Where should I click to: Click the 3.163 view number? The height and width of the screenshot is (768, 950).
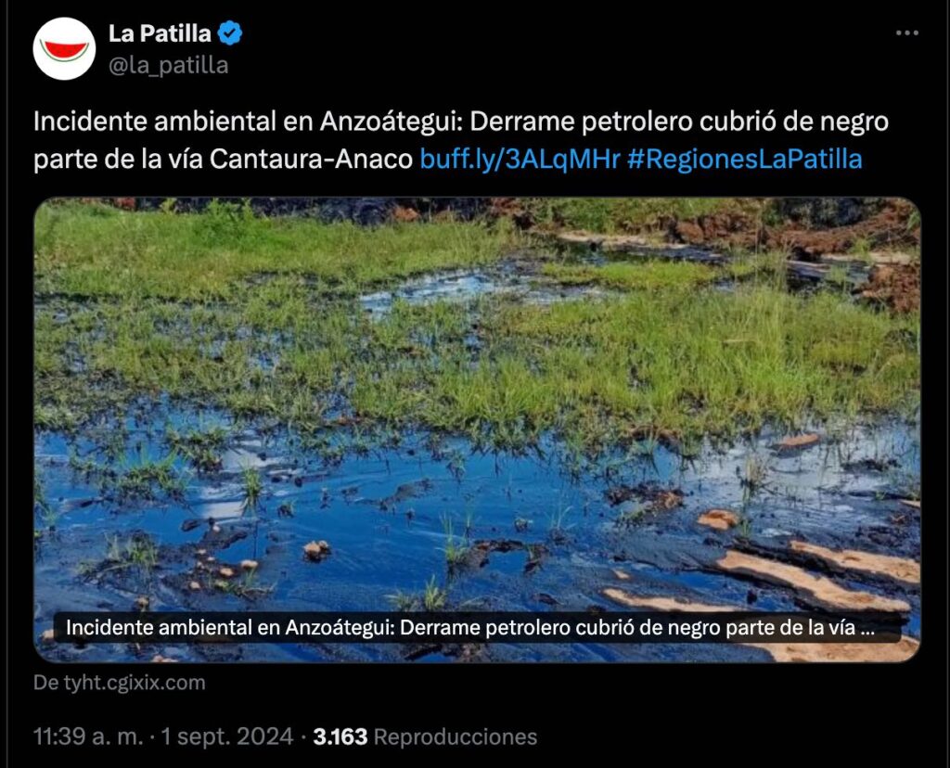pos(340,737)
